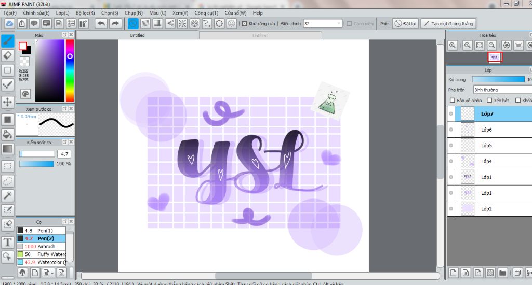Hide layer Lớp7 via visibility dot
Viewport: 532px width, 285px height.
(451, 113)
